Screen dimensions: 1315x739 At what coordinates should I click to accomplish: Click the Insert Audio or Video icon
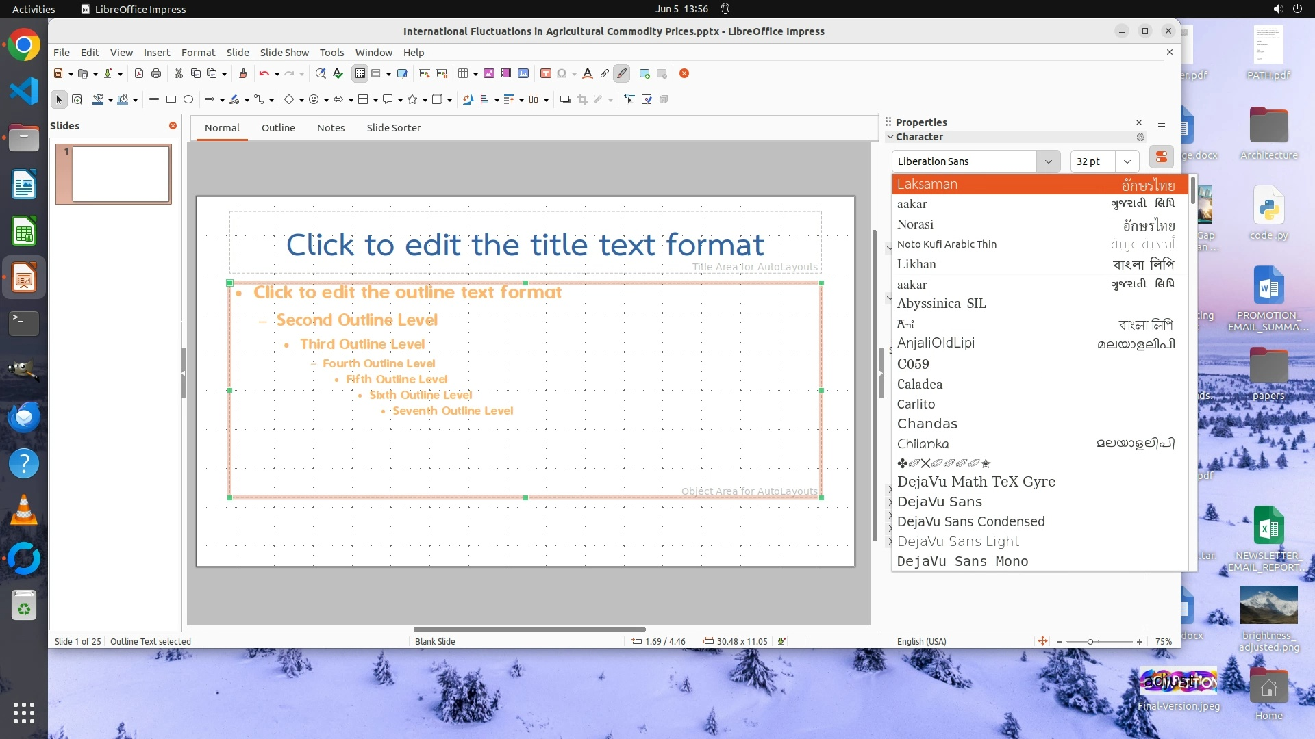point(506,73)
